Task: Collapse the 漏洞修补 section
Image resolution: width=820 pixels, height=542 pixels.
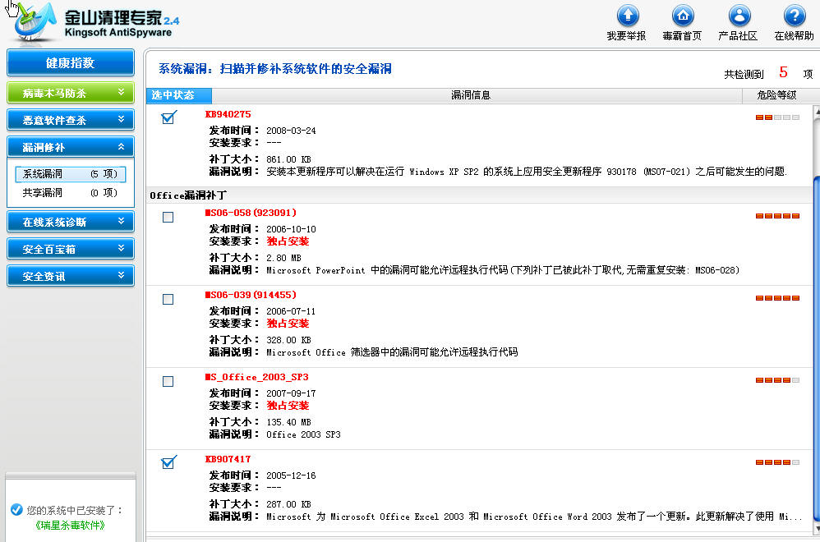Action: 70,147
